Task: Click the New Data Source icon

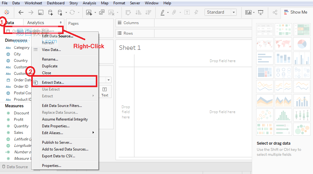Action: tap(50, 12)
